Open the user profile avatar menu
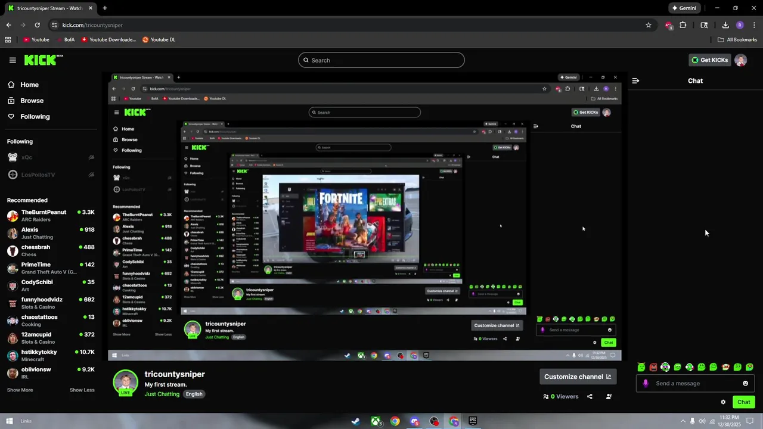The height and width of the screenshot is (429, 763). tap(741, 60)
